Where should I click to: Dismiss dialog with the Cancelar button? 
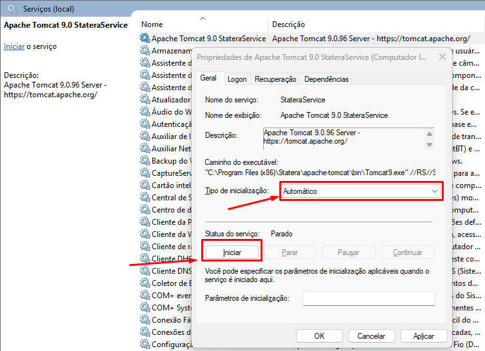click(x=371, y=336)
